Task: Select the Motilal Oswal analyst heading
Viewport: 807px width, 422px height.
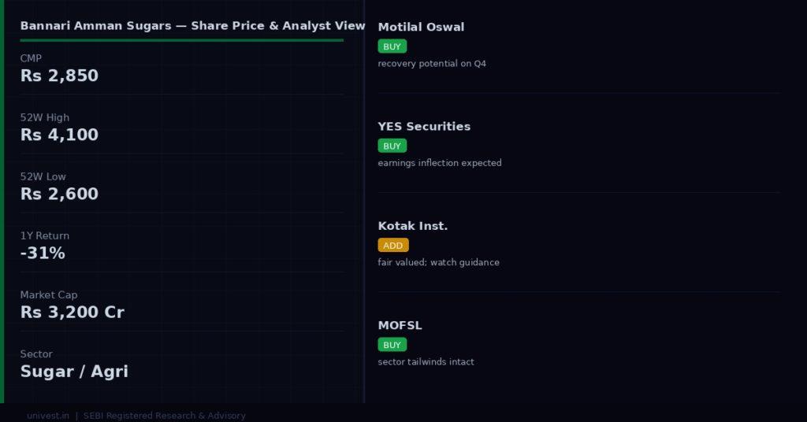Action: [421, 27]
